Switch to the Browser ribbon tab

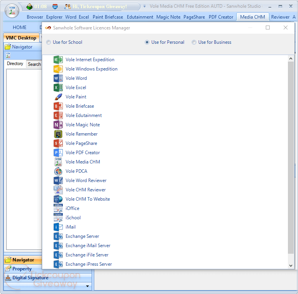click(35, 17)
